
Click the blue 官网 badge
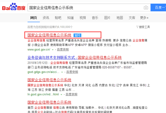click(x=77, y=35)
